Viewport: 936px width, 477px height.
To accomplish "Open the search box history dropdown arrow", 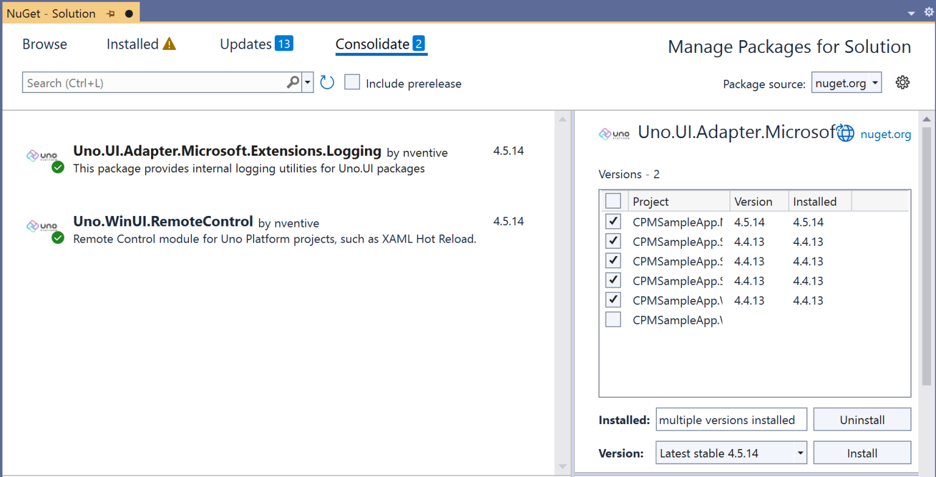I will (308, 82).
